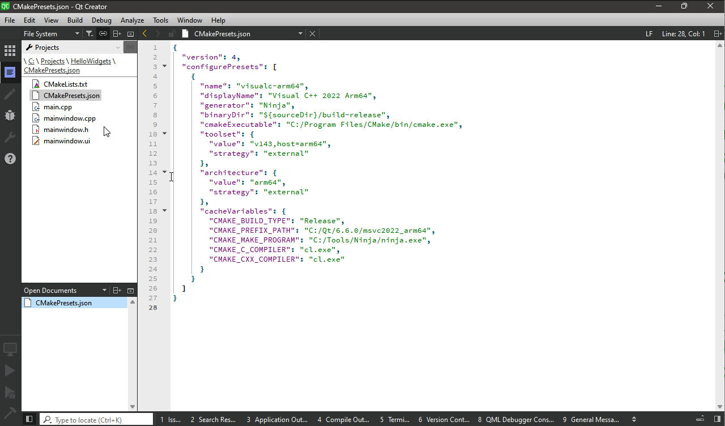Open the Build menu

point(75,20)
